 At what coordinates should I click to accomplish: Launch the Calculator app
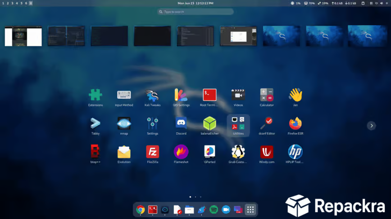pyautogui.click(x=267, y=97)
